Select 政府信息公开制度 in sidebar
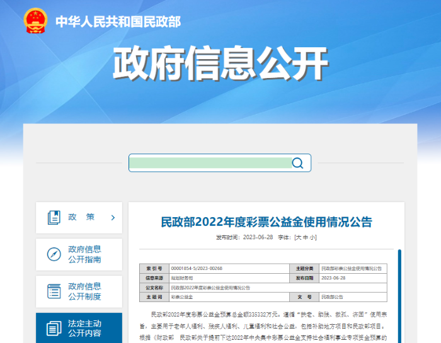441x343 pixels. 79,291
